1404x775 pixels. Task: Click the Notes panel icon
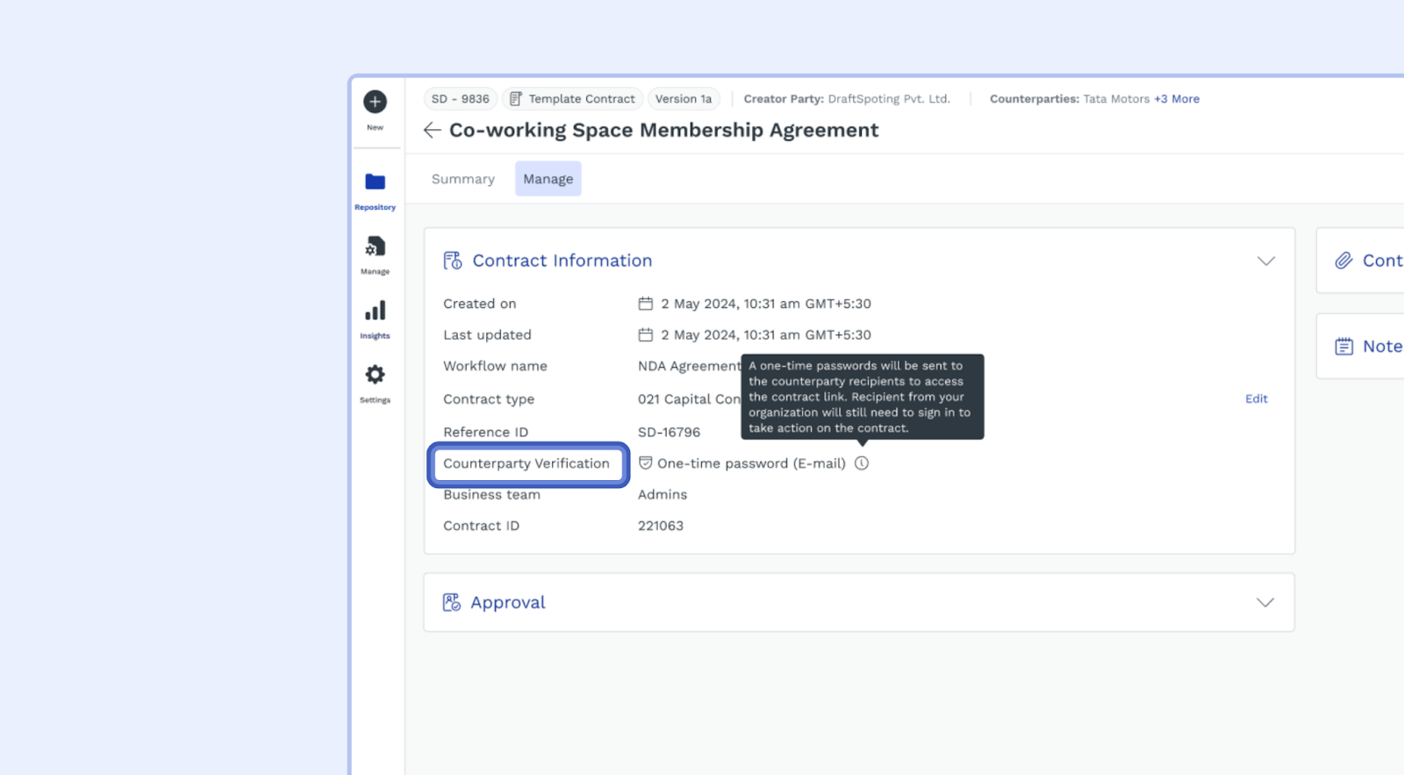1343,347
